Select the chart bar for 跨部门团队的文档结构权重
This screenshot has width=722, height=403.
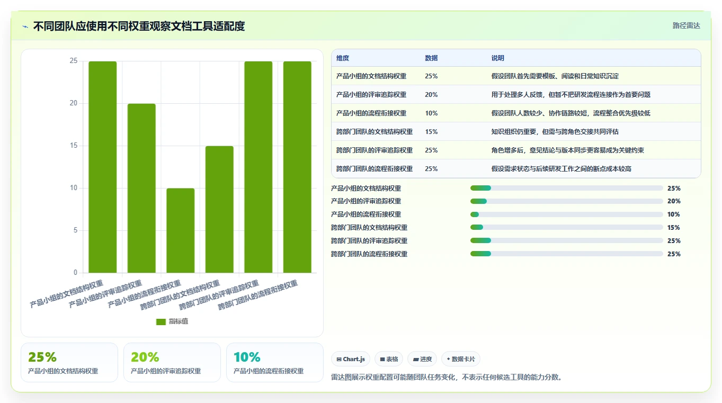pos(219,209)
